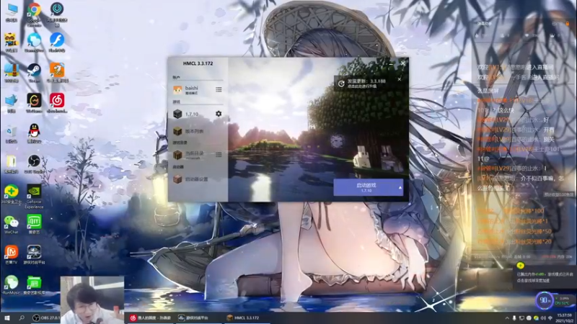
Task: Open 游戏对战平台 desktop shortcut
Action: tap(34, 255)
